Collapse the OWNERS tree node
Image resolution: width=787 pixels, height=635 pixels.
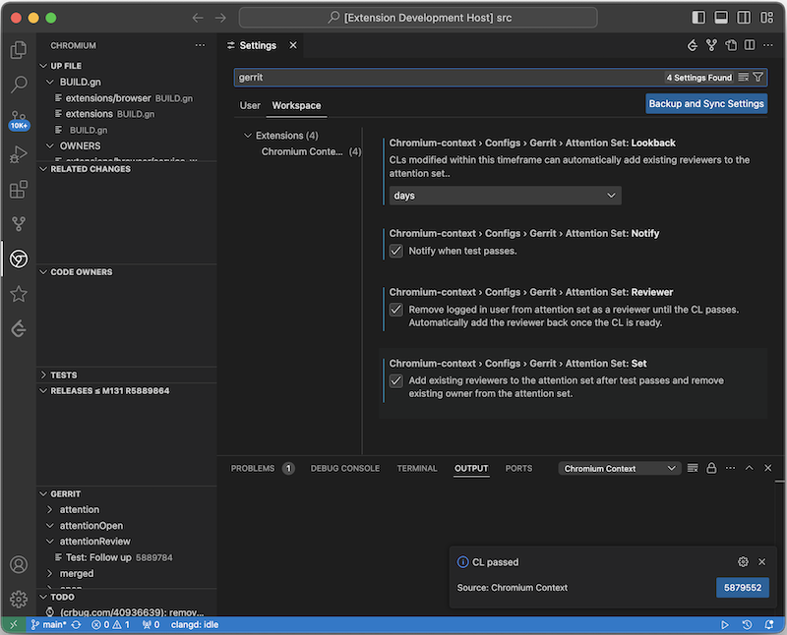tap(50, 145)
